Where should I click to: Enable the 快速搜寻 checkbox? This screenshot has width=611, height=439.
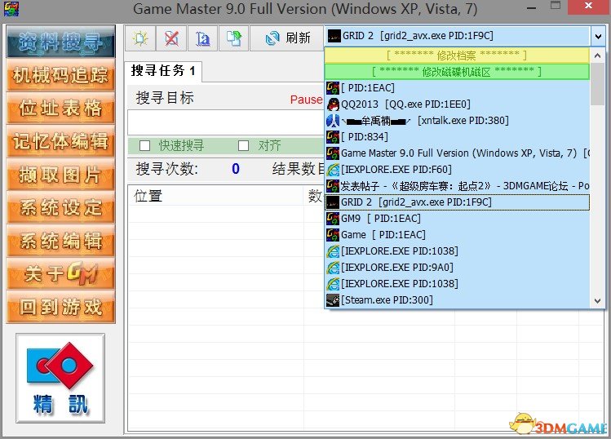(x=145, y=146)
